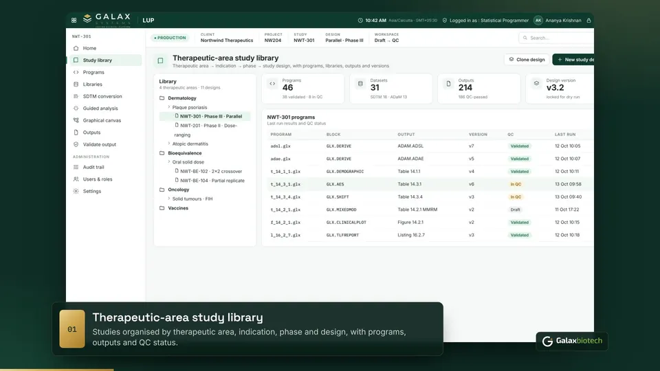This screenshot has height=371, width=660.
Task: Click the PRODUCTION environment badge
Action: [170, 38]
